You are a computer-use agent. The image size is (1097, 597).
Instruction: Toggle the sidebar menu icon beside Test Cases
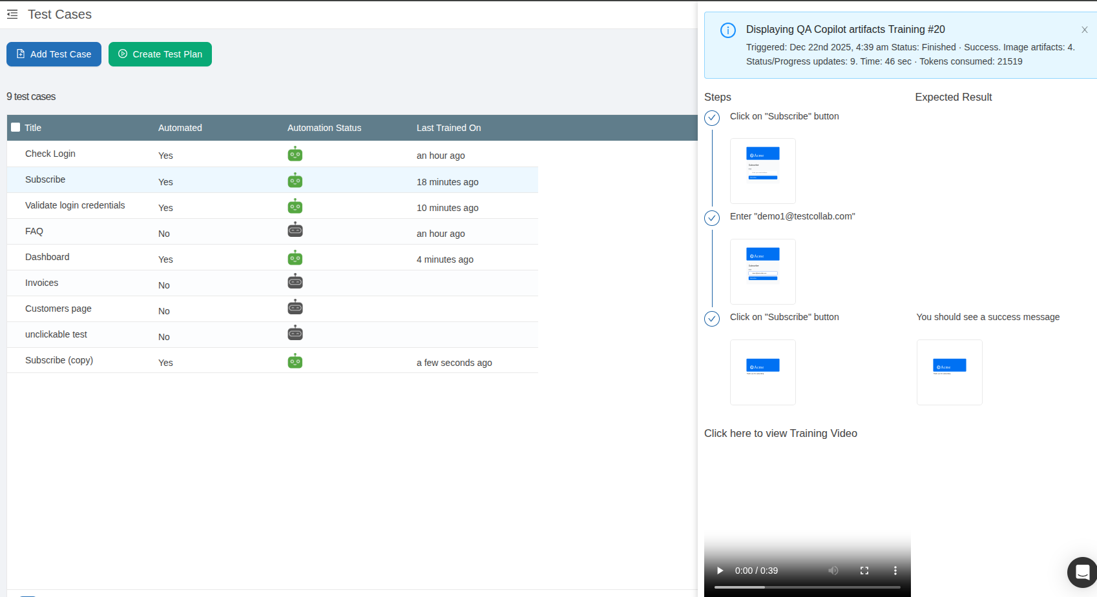pos(12,14)
